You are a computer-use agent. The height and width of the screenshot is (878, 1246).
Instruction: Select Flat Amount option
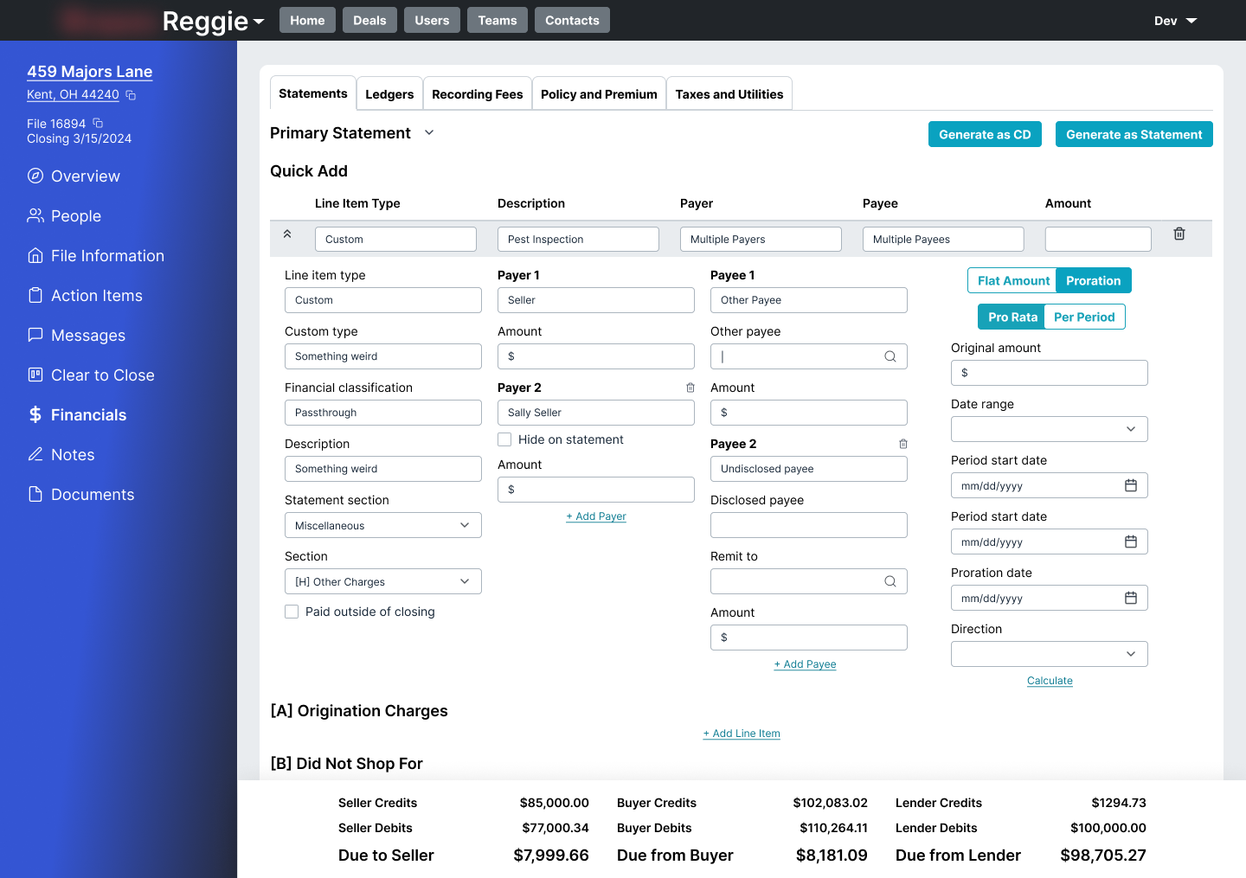tap(1012, 280)
